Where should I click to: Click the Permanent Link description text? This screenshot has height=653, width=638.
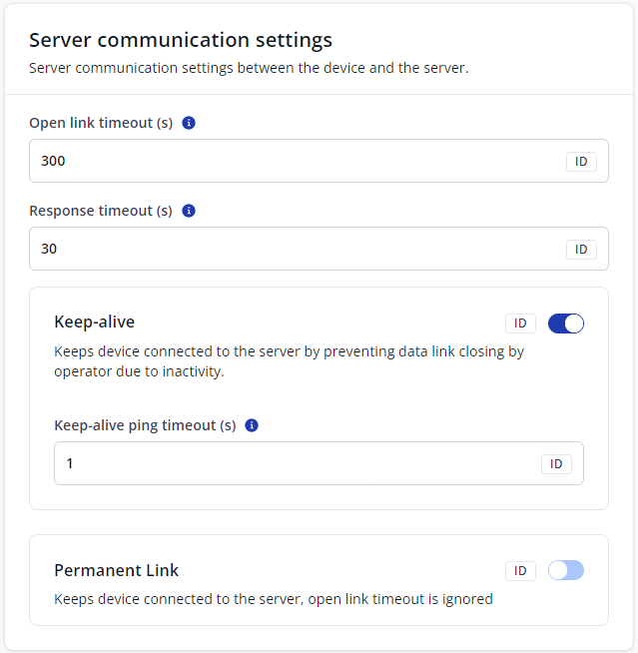tap(273, 599)
